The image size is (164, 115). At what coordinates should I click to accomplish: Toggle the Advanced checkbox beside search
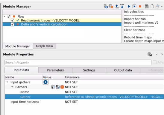[x=155, y=62]
